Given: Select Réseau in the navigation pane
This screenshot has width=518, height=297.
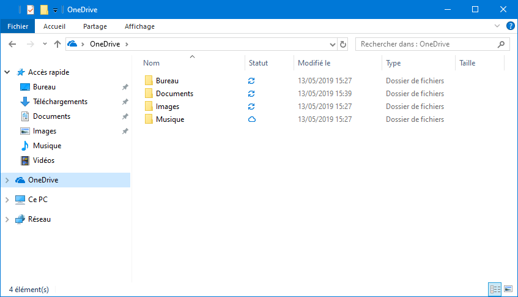Looking at the screenshot, I should point(39,219).
